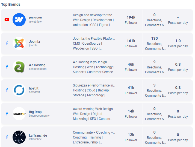Image resolution: width=195 pixels, height=147 pixels.
Task: Click the Facebook icon beside La Tranchée
Action: pyautogui.click(x=7, y=137)
